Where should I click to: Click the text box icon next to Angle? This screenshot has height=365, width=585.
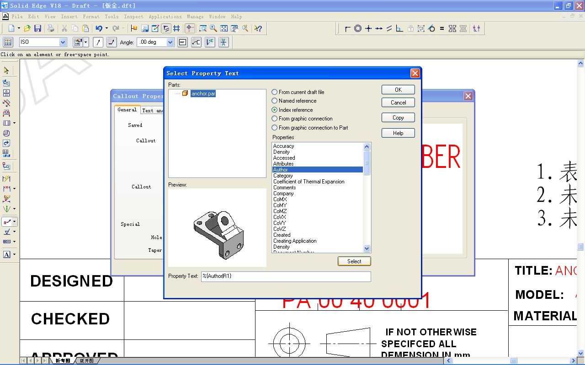(182, 42)
